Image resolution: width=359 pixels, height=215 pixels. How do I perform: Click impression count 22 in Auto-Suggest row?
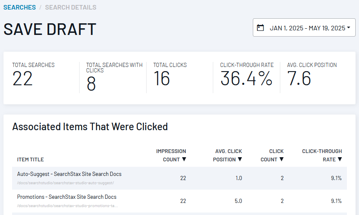183,178
